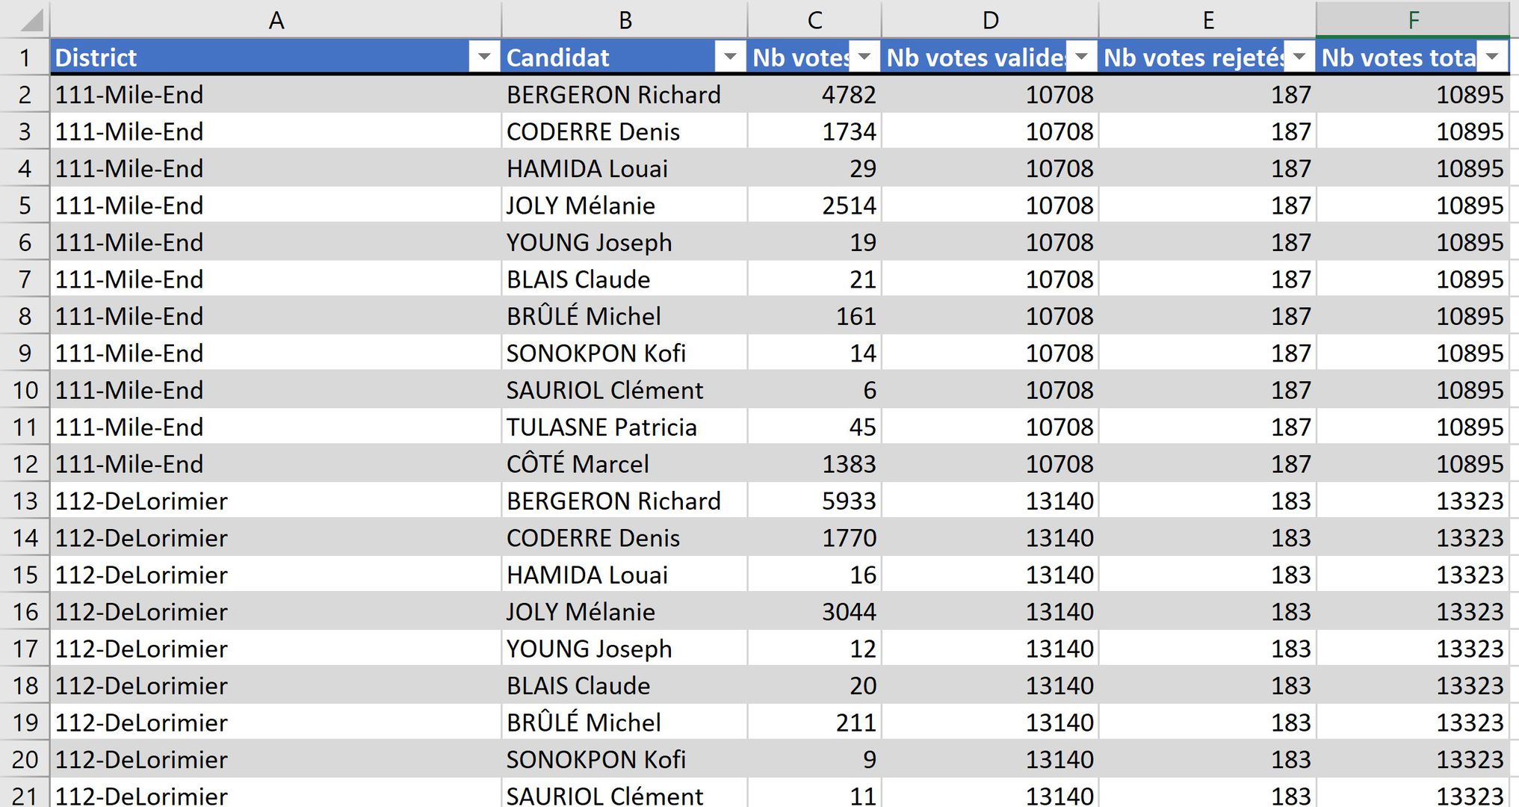1519x807 pixels.
Task: Open the Nb votes total filter
Action: [1494, 56]
